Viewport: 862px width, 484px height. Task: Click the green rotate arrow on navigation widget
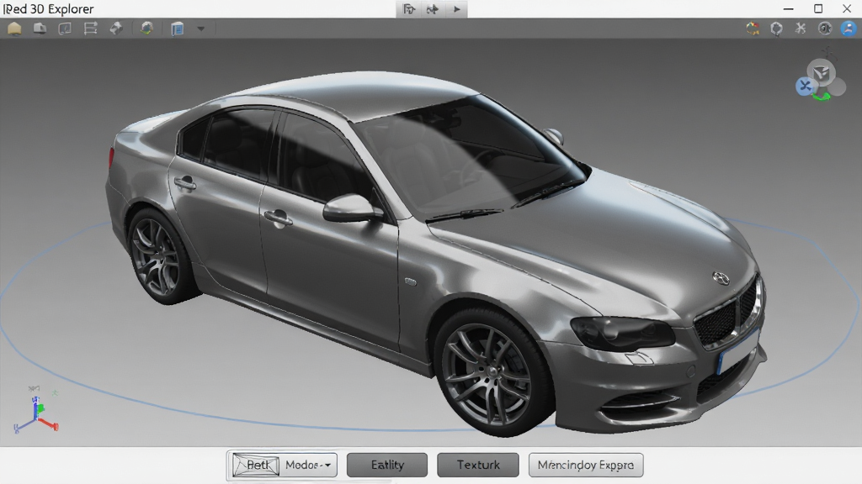(x=822, y=97)
